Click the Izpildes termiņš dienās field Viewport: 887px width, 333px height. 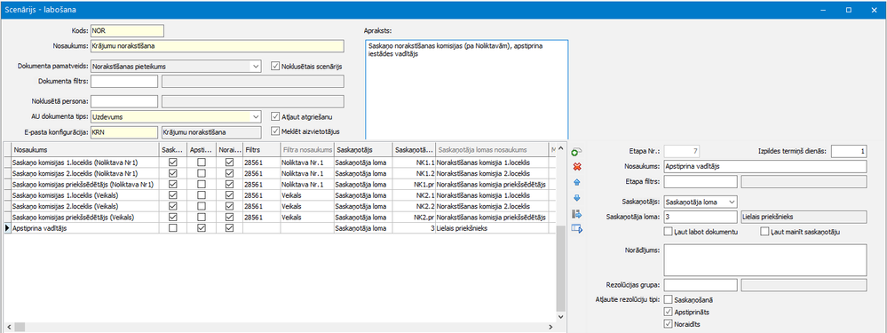[849, 151]
